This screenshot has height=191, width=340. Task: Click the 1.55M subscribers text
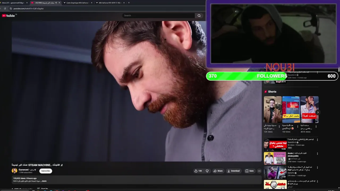click(25, 172)
